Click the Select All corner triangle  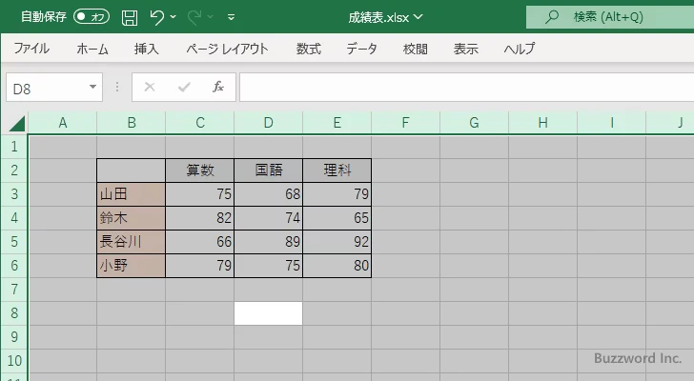click(17, 123)
